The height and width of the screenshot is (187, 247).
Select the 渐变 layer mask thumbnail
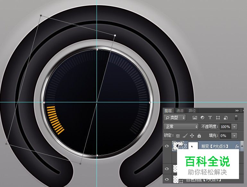pyautogui.click(x=193, y=146)
